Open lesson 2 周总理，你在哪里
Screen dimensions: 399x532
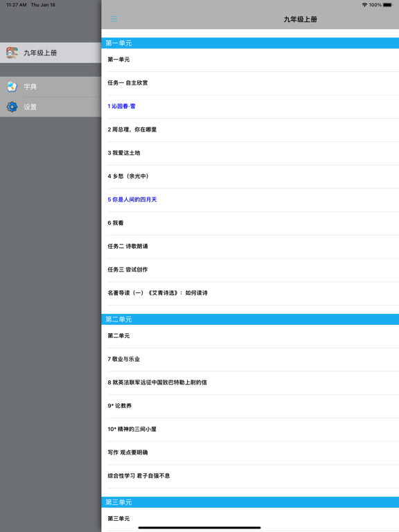point(250,130)
